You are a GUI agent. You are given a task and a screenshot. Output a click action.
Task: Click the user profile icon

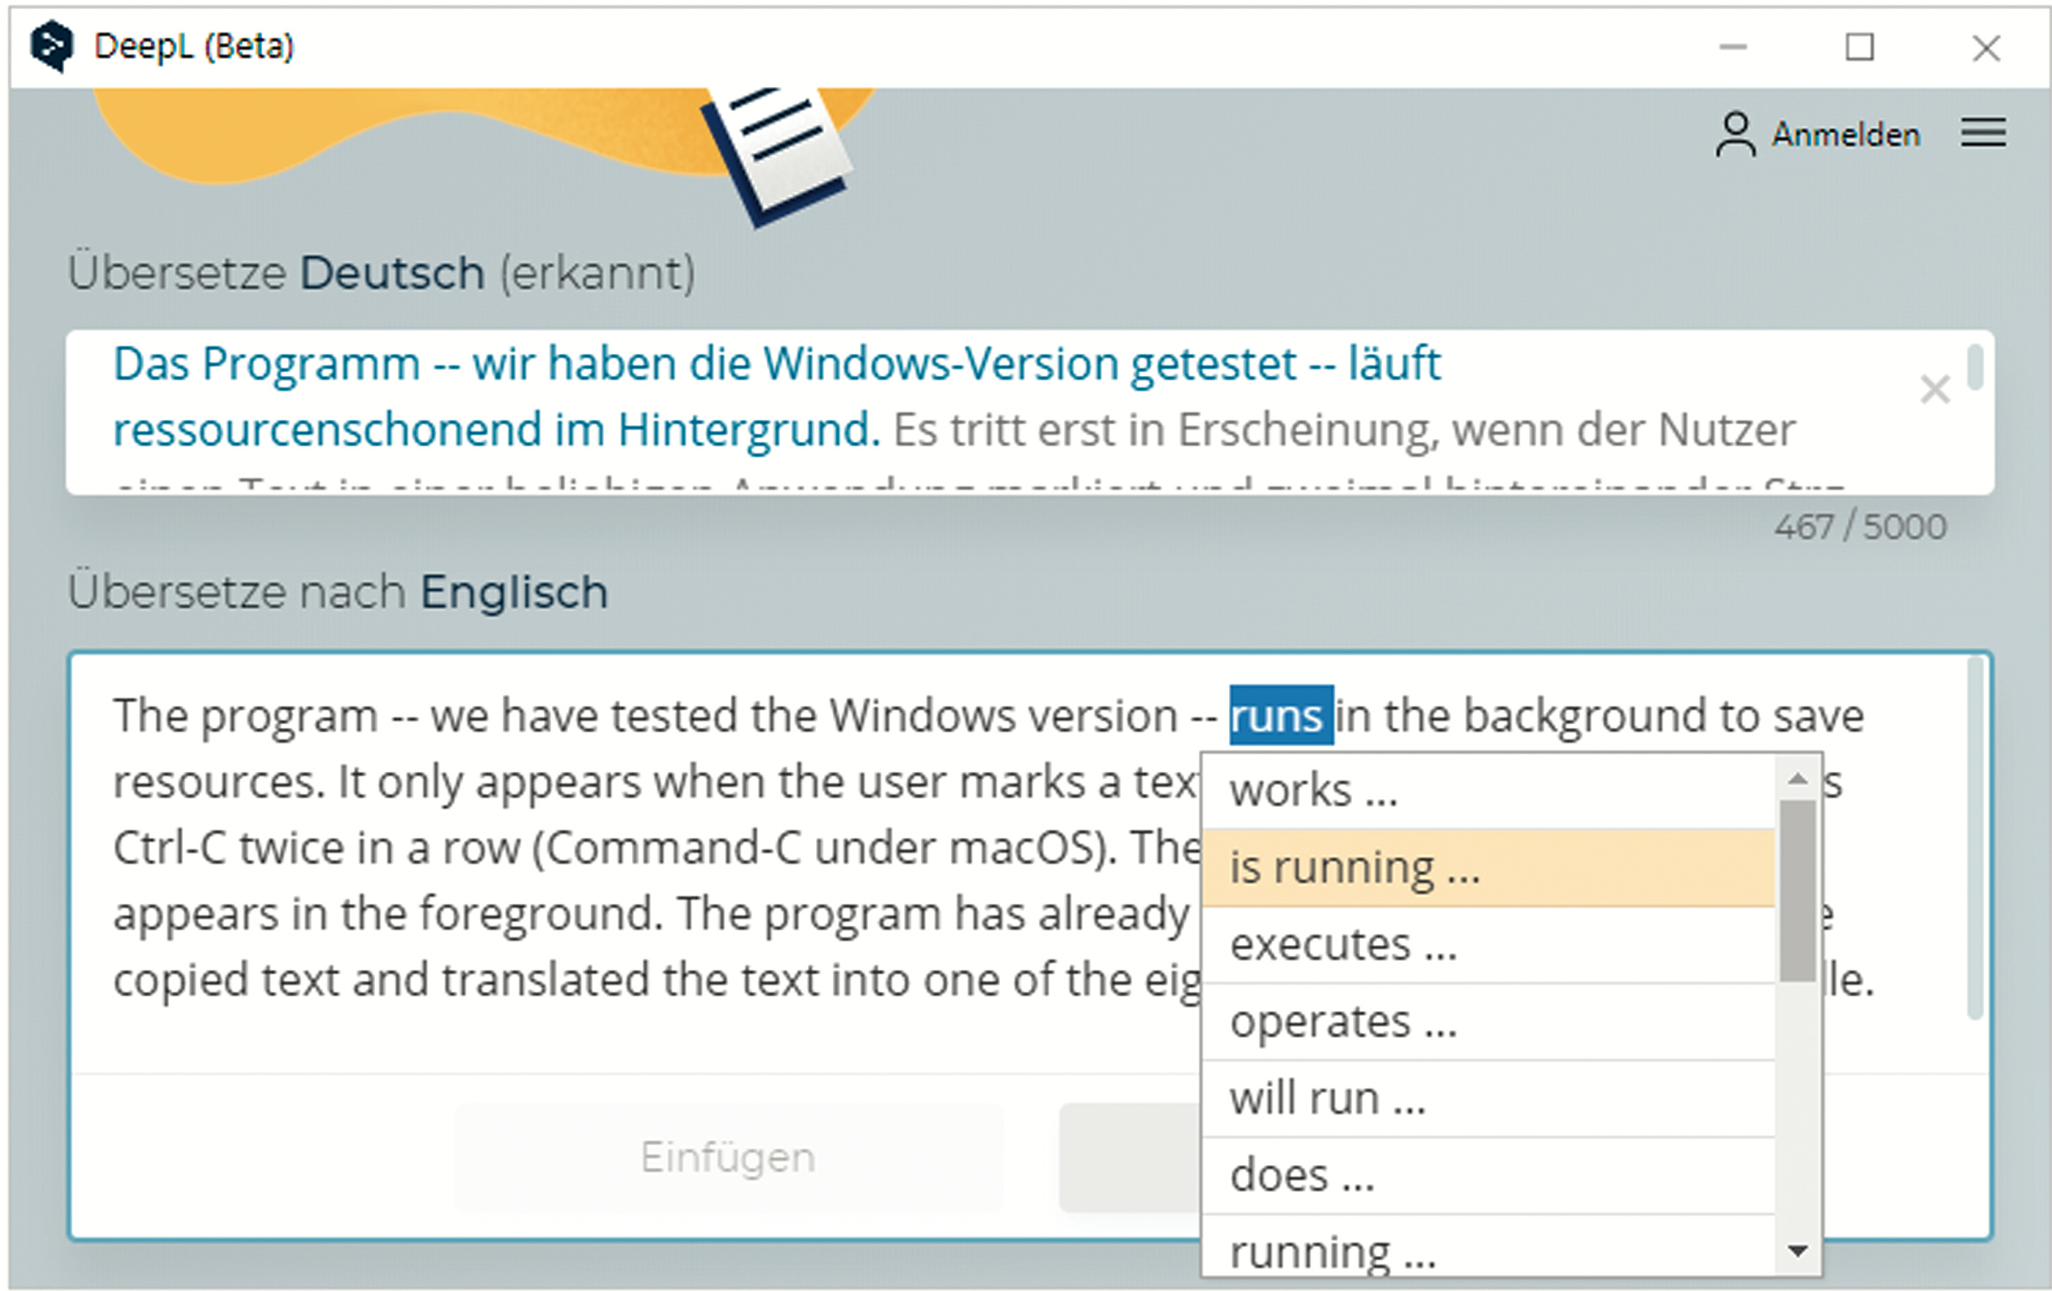point(1734,135)
